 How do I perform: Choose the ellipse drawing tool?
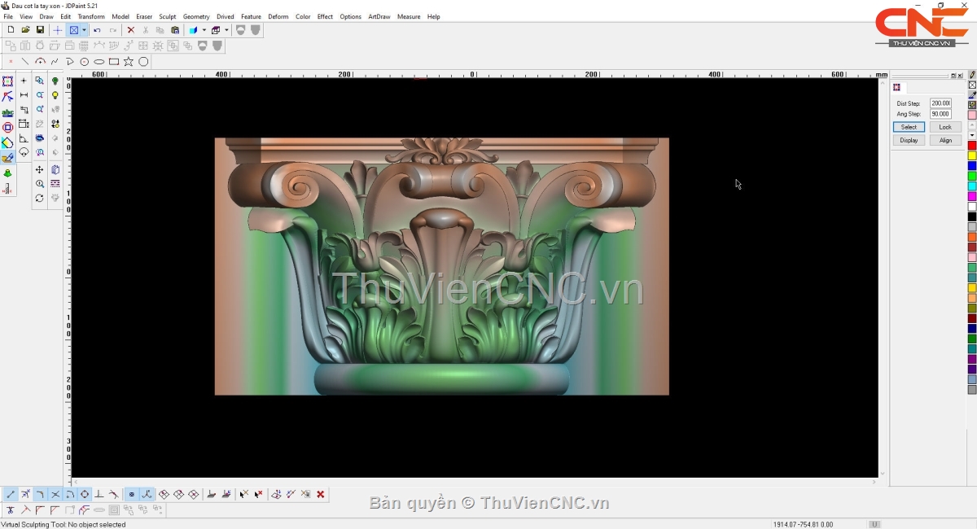pyautogui.click(x=99, y=62)
